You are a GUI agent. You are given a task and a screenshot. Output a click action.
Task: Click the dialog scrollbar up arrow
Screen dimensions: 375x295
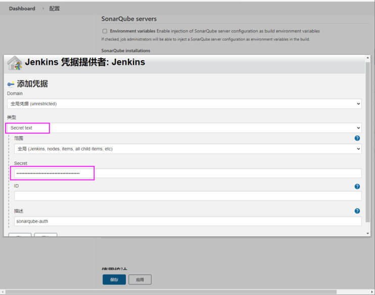pos(368,58)
